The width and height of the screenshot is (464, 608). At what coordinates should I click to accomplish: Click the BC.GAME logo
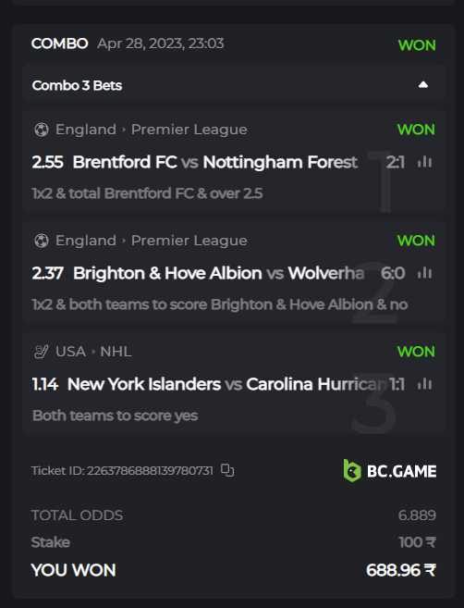[x=390, y=471]
